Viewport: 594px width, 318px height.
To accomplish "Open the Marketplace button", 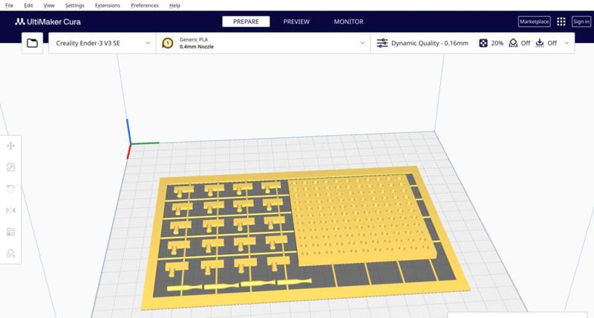I will (534, 22).
